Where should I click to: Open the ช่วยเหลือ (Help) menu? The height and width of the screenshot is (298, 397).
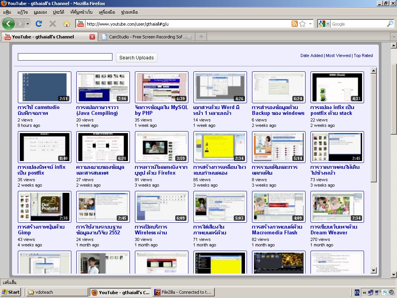[129, 12]
